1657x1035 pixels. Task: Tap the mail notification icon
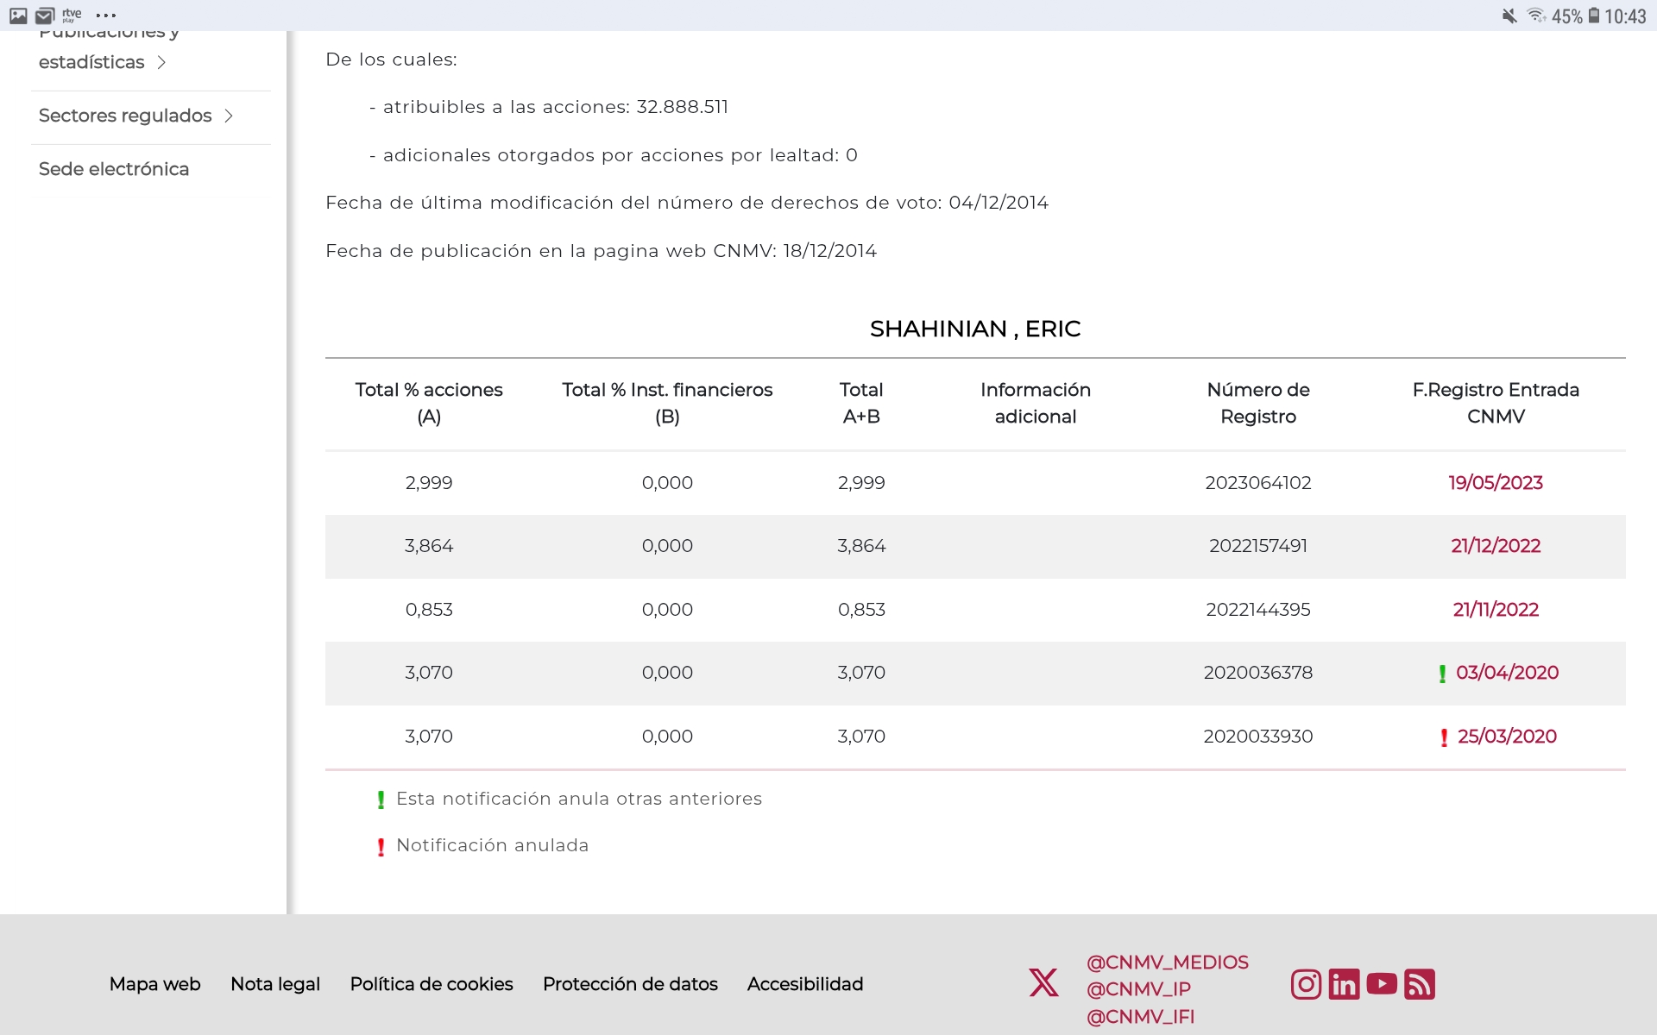44,16
